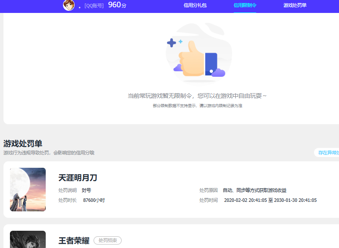
Task: Click the user avatar in the header
Action: click(69, 5)
